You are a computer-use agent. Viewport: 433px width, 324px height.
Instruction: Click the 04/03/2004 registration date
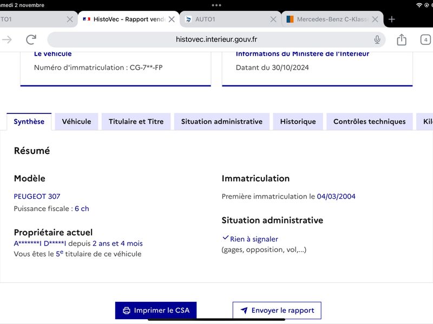pos(336,197)
